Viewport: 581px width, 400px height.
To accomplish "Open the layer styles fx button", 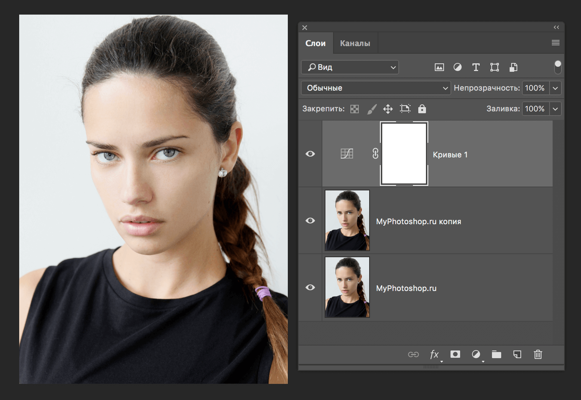I will 434,354.
